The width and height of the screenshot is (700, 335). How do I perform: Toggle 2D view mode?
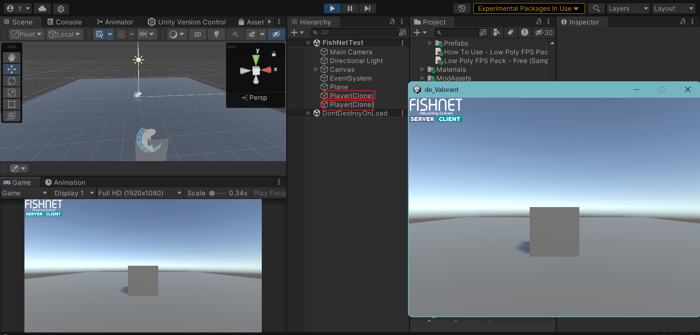(197, 34)
